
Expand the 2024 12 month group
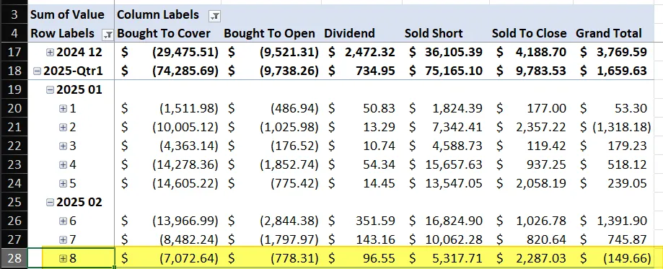(x=51, y=53)
